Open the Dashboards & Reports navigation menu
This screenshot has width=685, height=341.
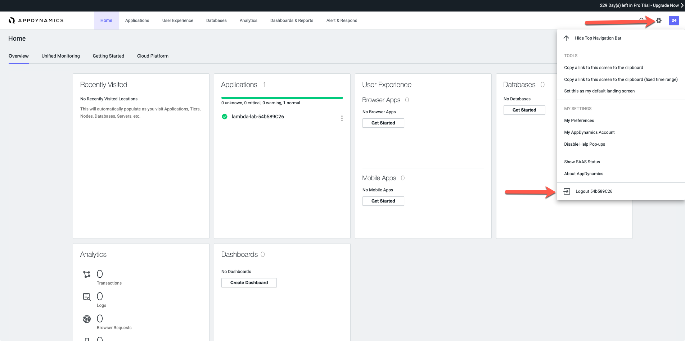pyautogui.click(x=292, y=21)
